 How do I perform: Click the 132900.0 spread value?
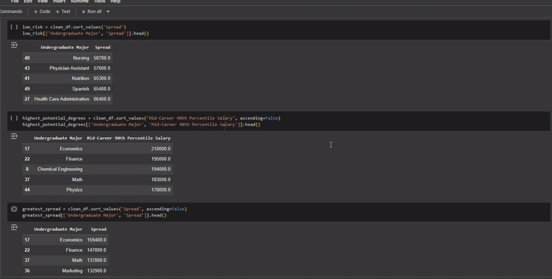point(97,271)
